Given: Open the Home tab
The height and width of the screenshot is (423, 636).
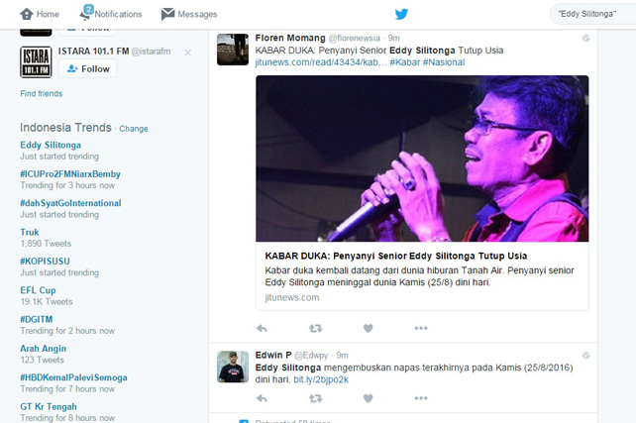Looking at the screenshot, I should tap(40, 14).
